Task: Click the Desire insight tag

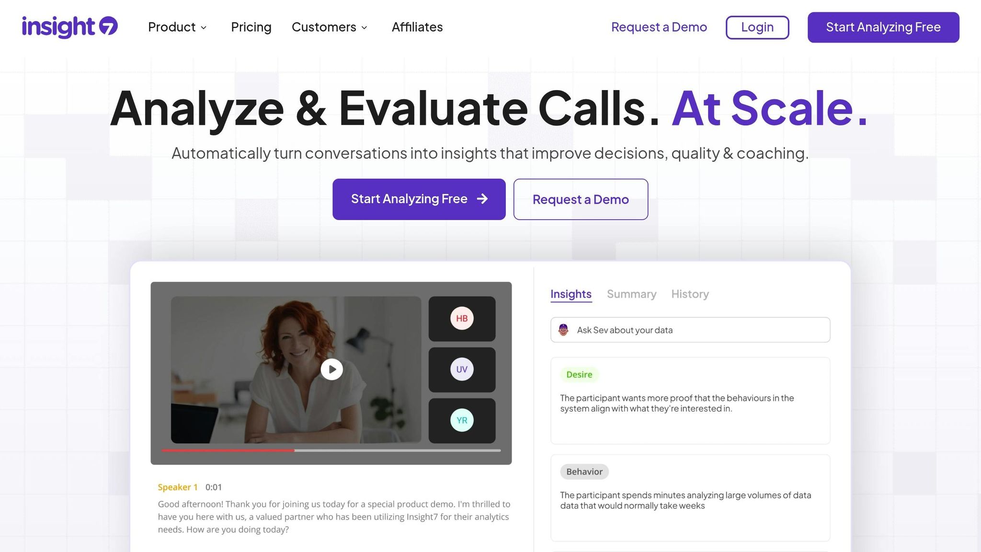Action: click(579, 375)
